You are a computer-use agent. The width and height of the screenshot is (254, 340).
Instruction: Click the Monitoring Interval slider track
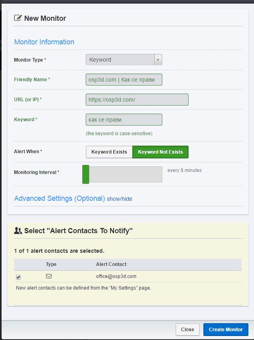tap(126, 174)
